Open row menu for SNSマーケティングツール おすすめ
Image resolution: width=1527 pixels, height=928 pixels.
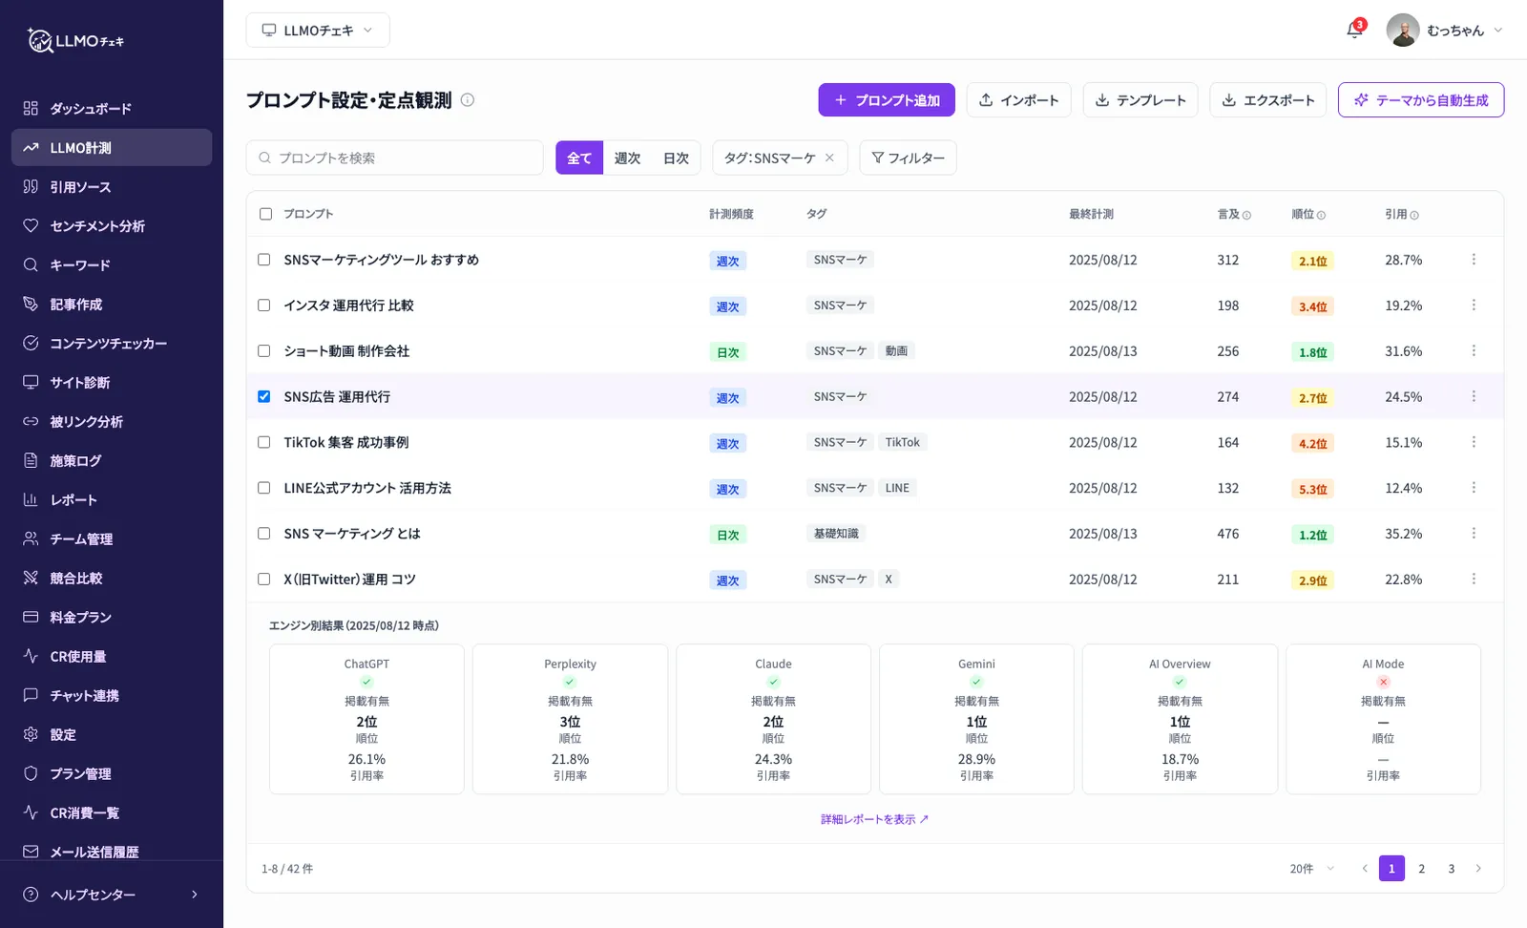1474,260
